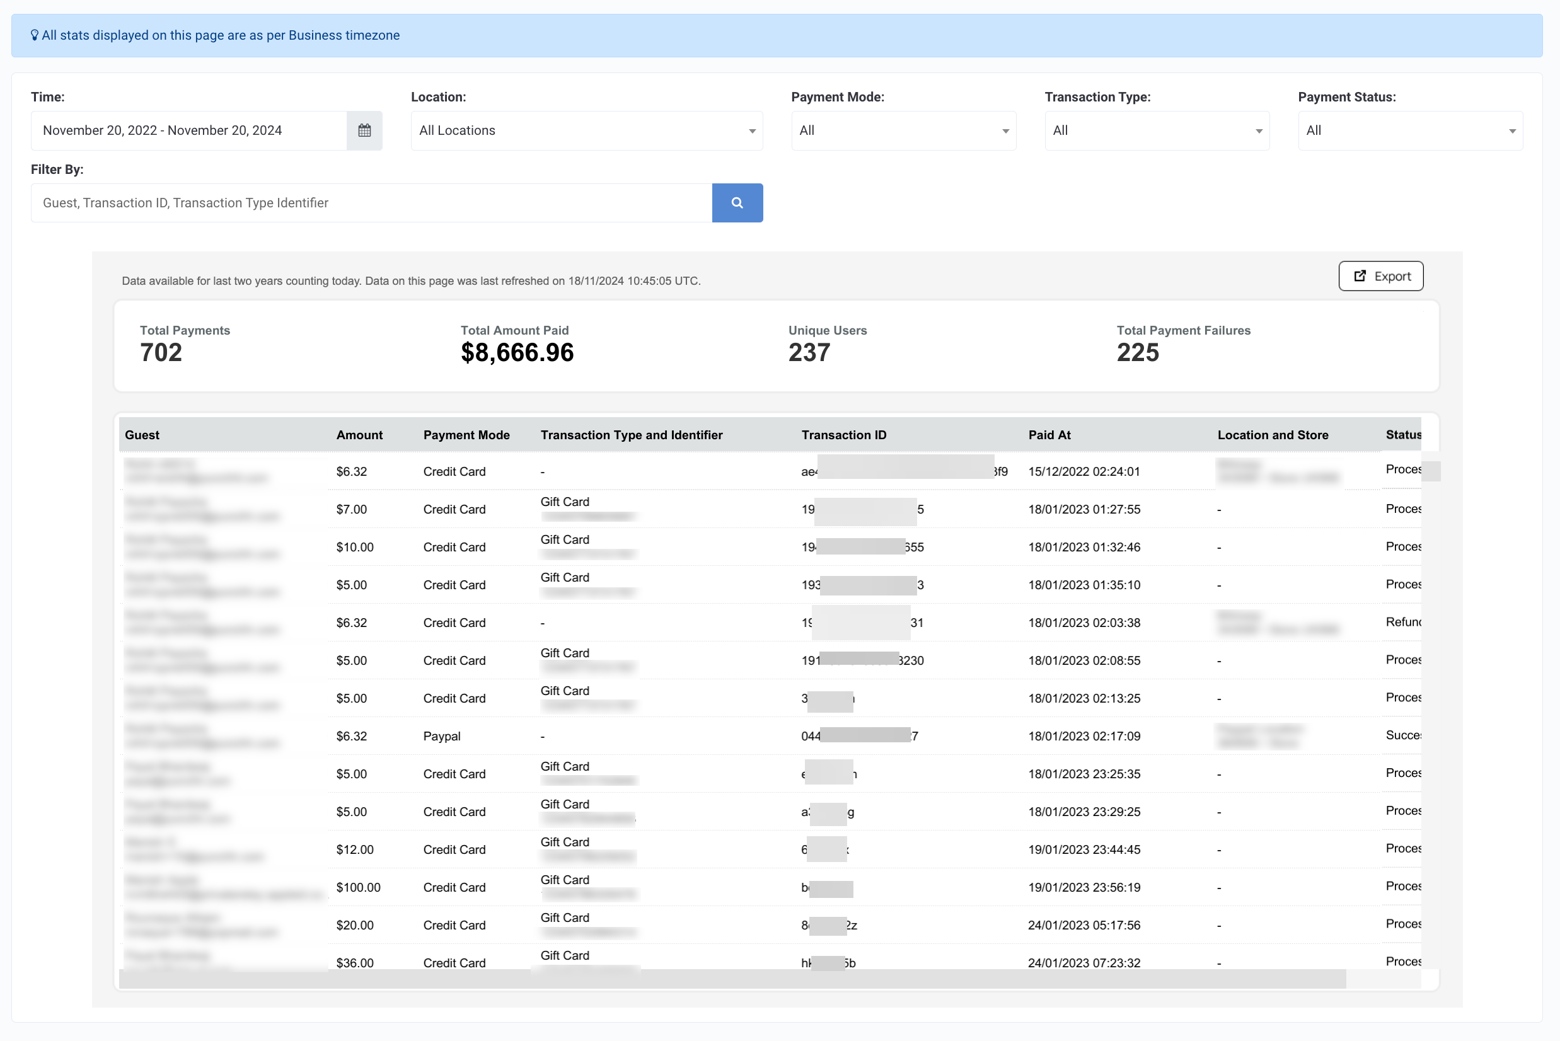Viewport: 1560px width, 1041px height.
Task: Select the $100.00 Credit Card transaction row
Action: click(x=770, y=887)
